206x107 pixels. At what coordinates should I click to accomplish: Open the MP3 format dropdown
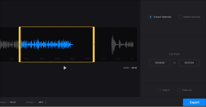pos(42,102)
